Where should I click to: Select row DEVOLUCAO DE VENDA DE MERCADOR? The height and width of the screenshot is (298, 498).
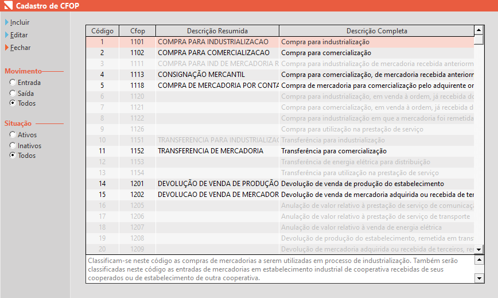280,195
